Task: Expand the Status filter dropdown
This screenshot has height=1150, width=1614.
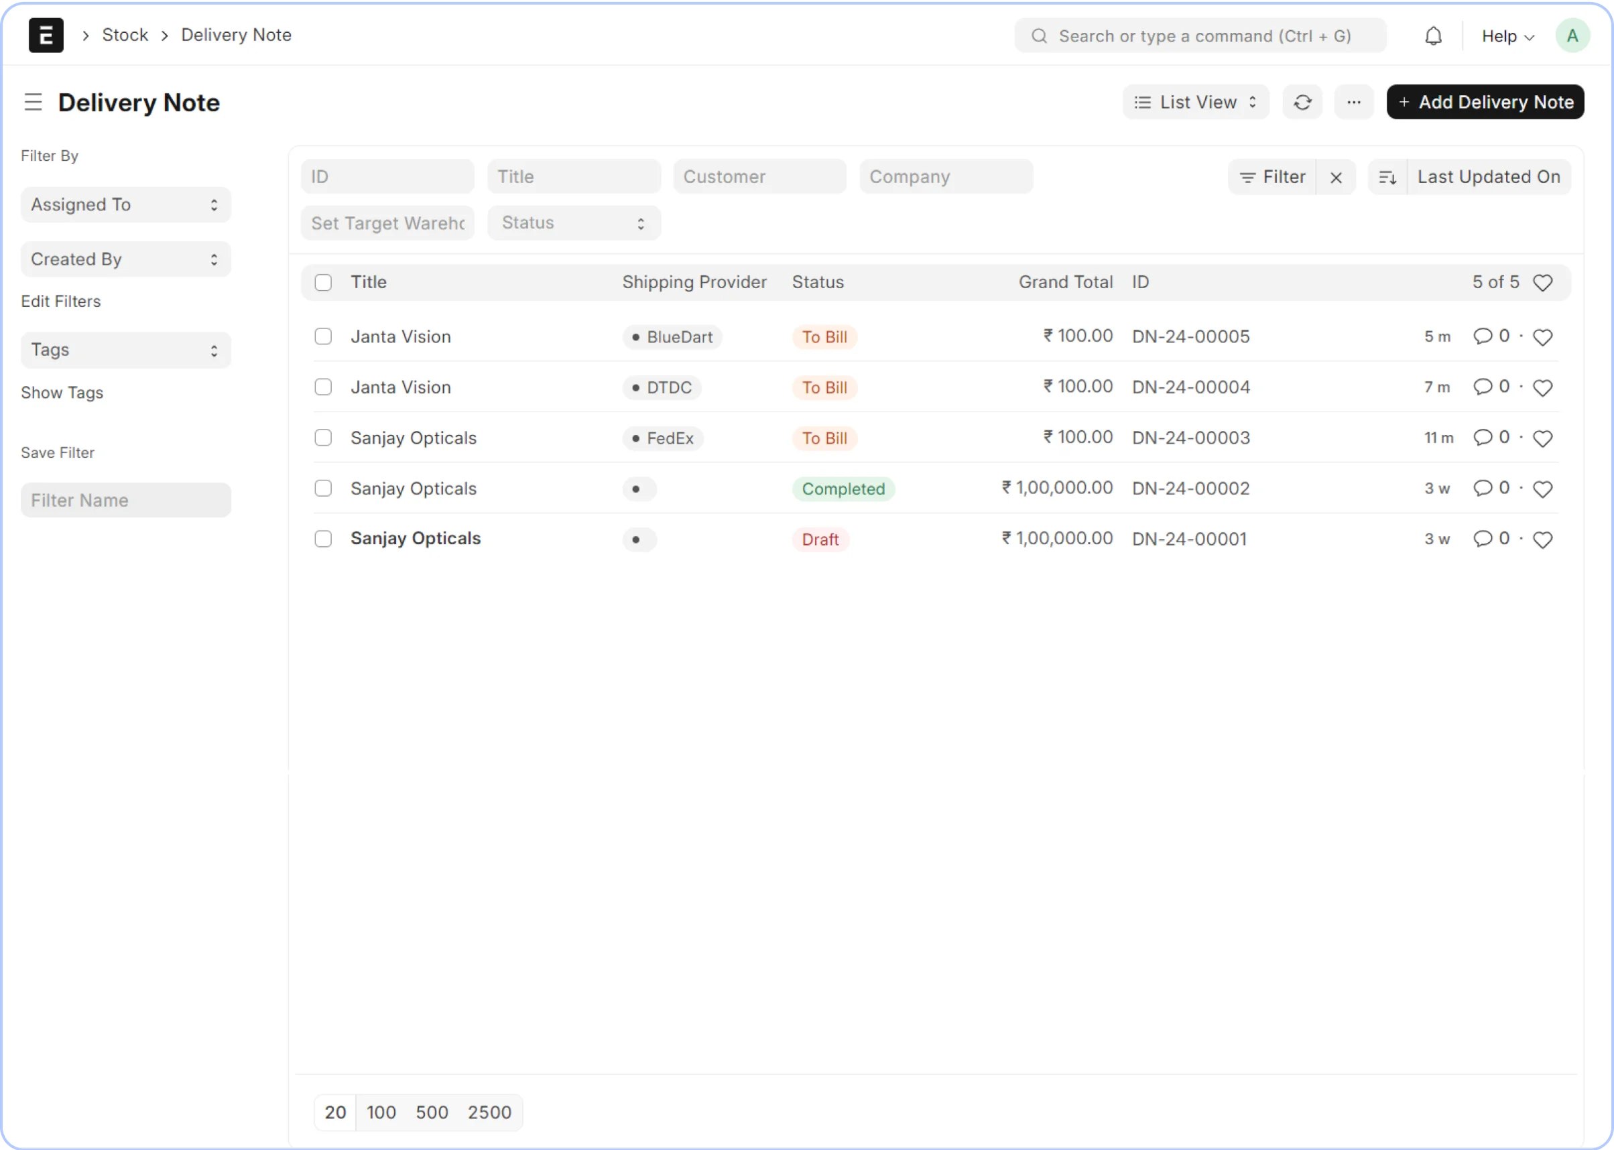Action: [574, 223]
